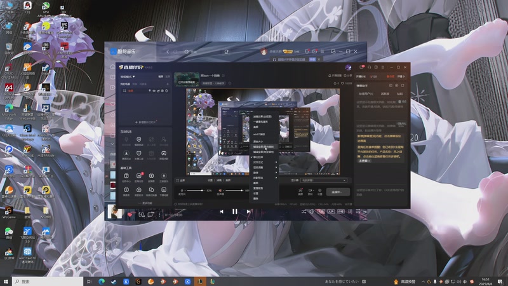Select 原始大小 in the context menu
This screenshot has width=508, height=286.
tap(264, 142)
